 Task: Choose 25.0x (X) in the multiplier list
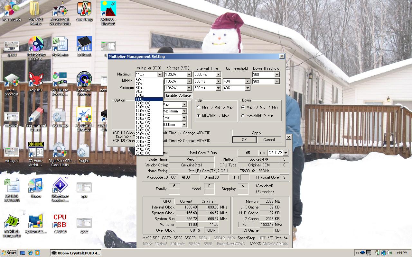pos(149,153)
